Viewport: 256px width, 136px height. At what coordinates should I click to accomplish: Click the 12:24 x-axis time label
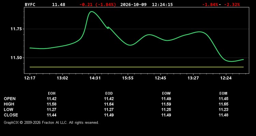pos(226,78)
